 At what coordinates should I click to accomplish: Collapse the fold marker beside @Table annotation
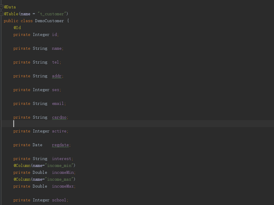tap(2, 14)
